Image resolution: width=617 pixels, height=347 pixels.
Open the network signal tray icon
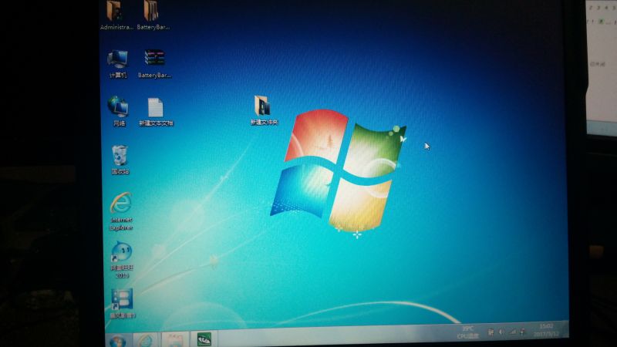[x=513, y=332]
